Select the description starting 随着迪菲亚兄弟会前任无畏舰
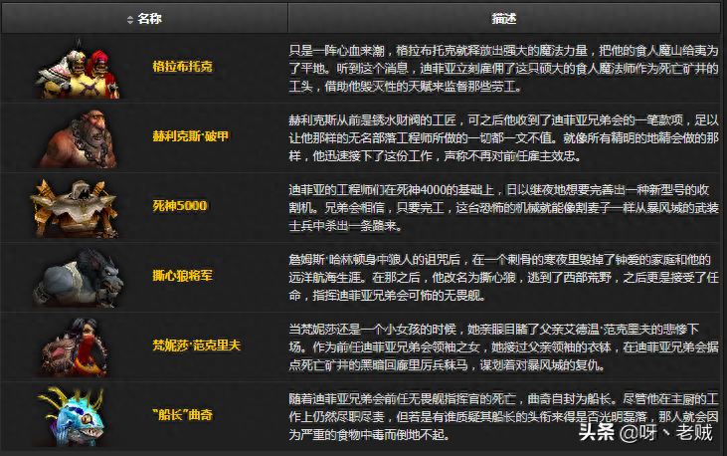This screenshot has height=456, width=727. pos(503,416)
